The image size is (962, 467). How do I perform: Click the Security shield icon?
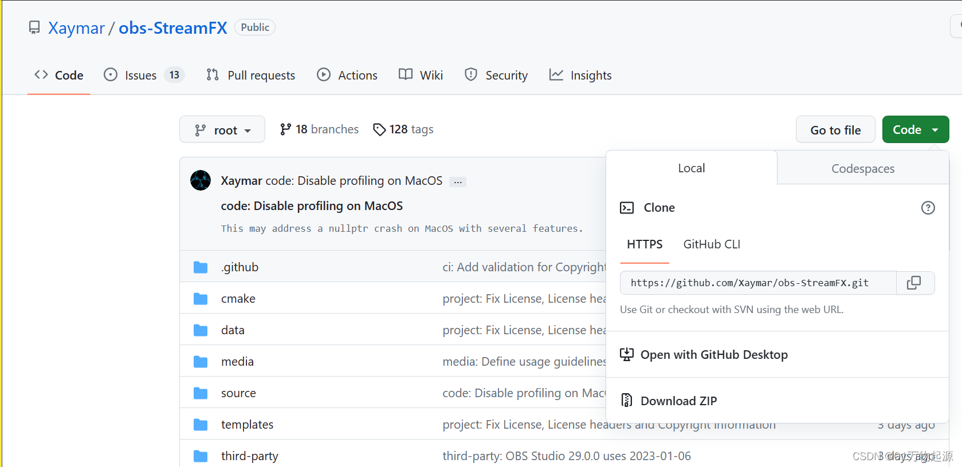click(471, 74)
